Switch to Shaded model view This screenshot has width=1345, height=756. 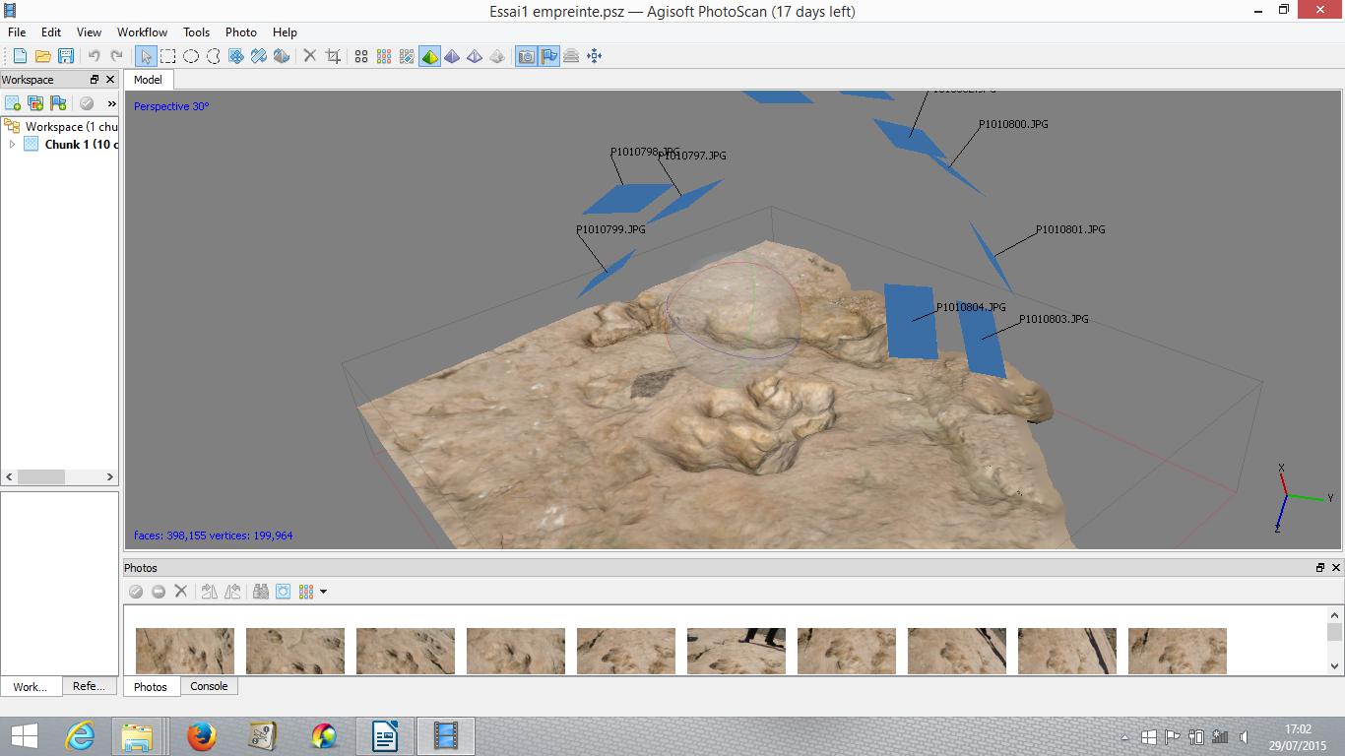tap(429, 56)
